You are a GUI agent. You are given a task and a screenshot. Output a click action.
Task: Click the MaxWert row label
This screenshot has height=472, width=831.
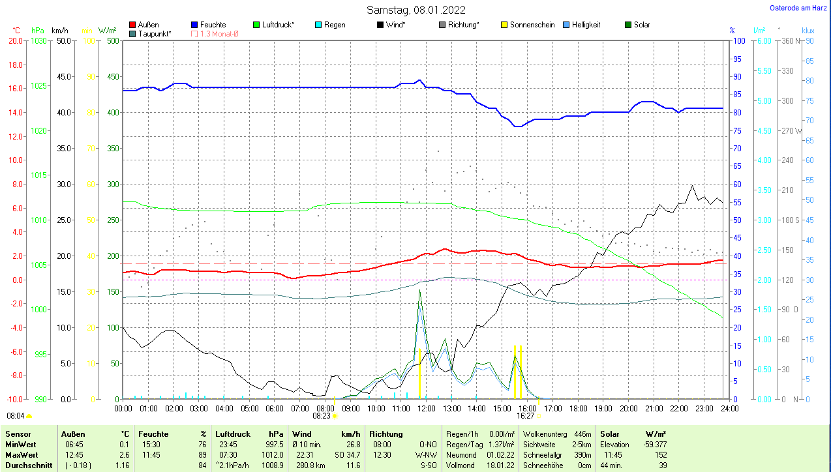pos(21,455)
